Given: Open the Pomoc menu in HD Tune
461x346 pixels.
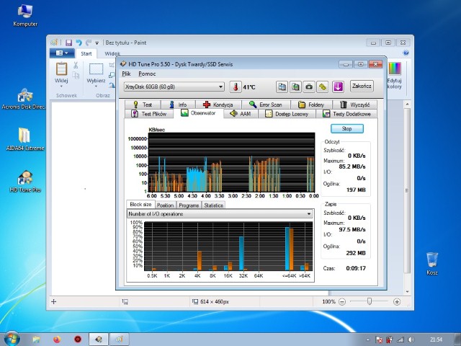Looking at the screenshot, I should [147, 74].
